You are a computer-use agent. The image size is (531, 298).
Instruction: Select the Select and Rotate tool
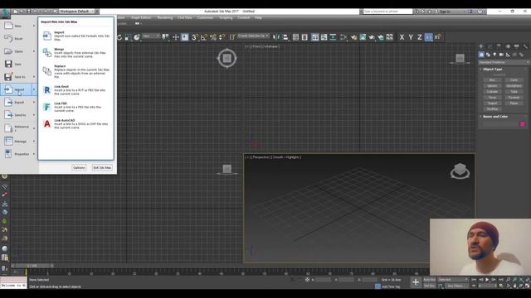coord(119,37)
